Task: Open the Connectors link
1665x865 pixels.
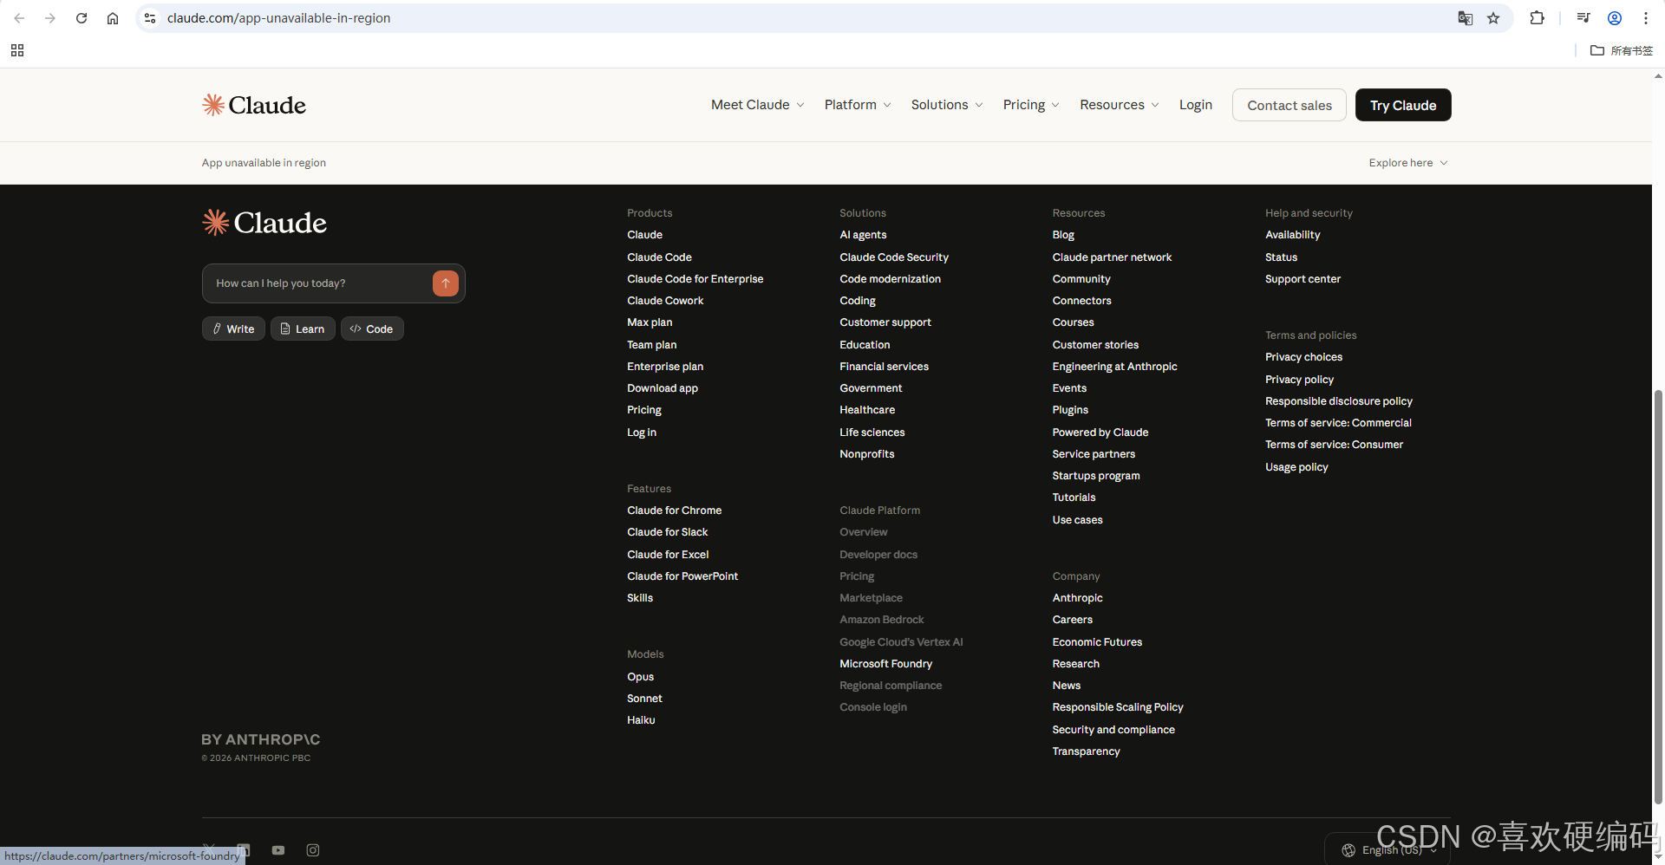Action: coord(1081,301)
